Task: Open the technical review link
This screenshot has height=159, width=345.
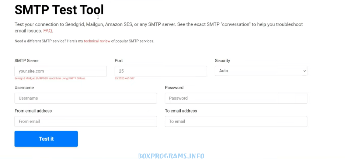Action: (97, 41)
